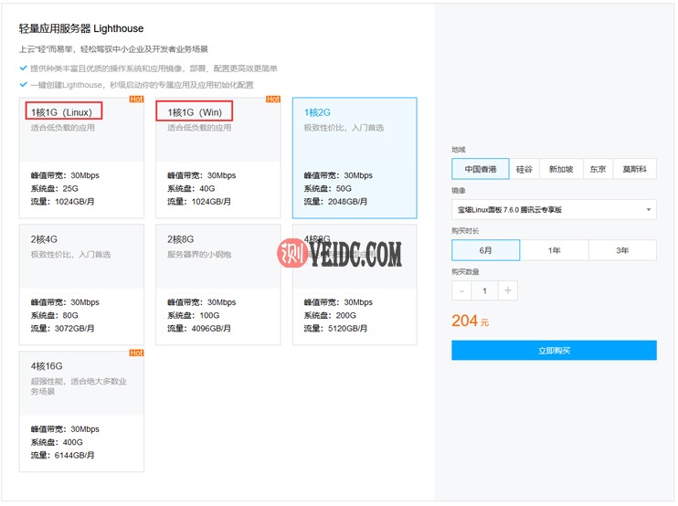
Task: Click the 系统盘: 400G text
Action: (57, 442)
